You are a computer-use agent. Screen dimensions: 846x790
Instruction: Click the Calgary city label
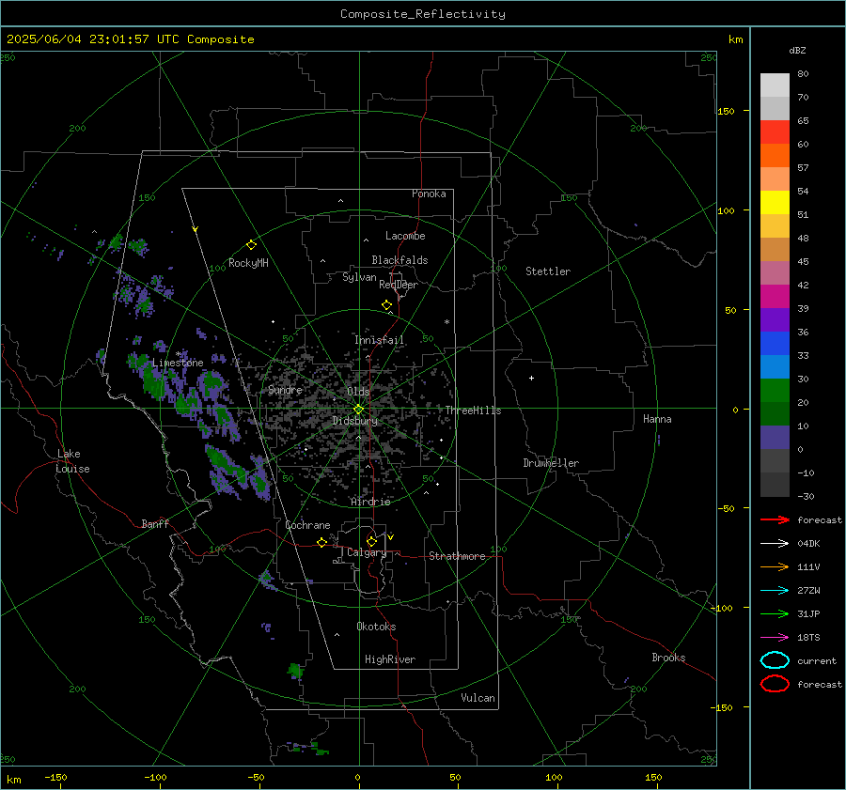[x=367, y=552]
